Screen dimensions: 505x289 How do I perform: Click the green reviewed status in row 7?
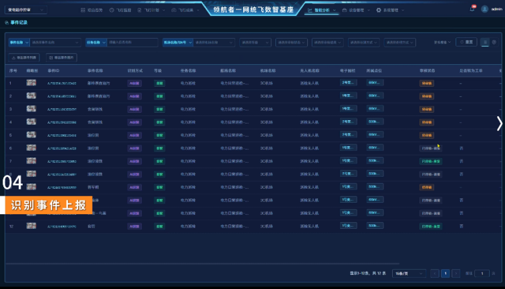pyautogui.click(x=431, y=162)
